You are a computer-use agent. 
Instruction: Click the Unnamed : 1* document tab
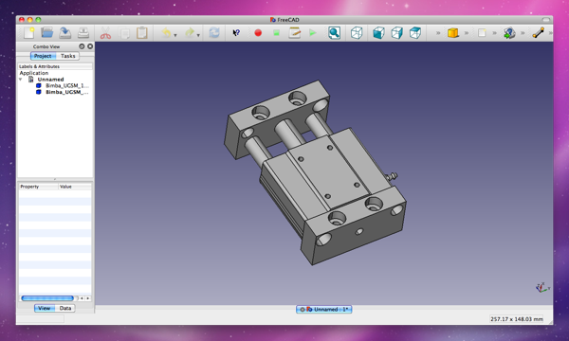(x=323, y=310)
